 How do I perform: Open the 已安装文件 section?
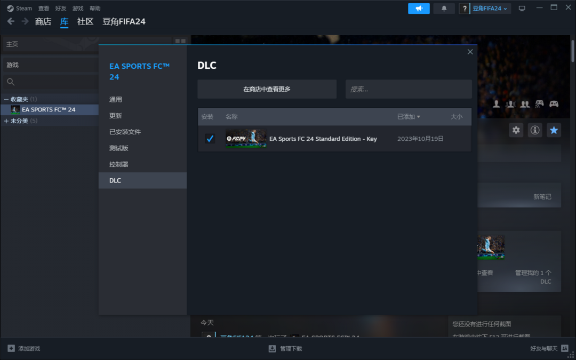(x=142, y=132)
